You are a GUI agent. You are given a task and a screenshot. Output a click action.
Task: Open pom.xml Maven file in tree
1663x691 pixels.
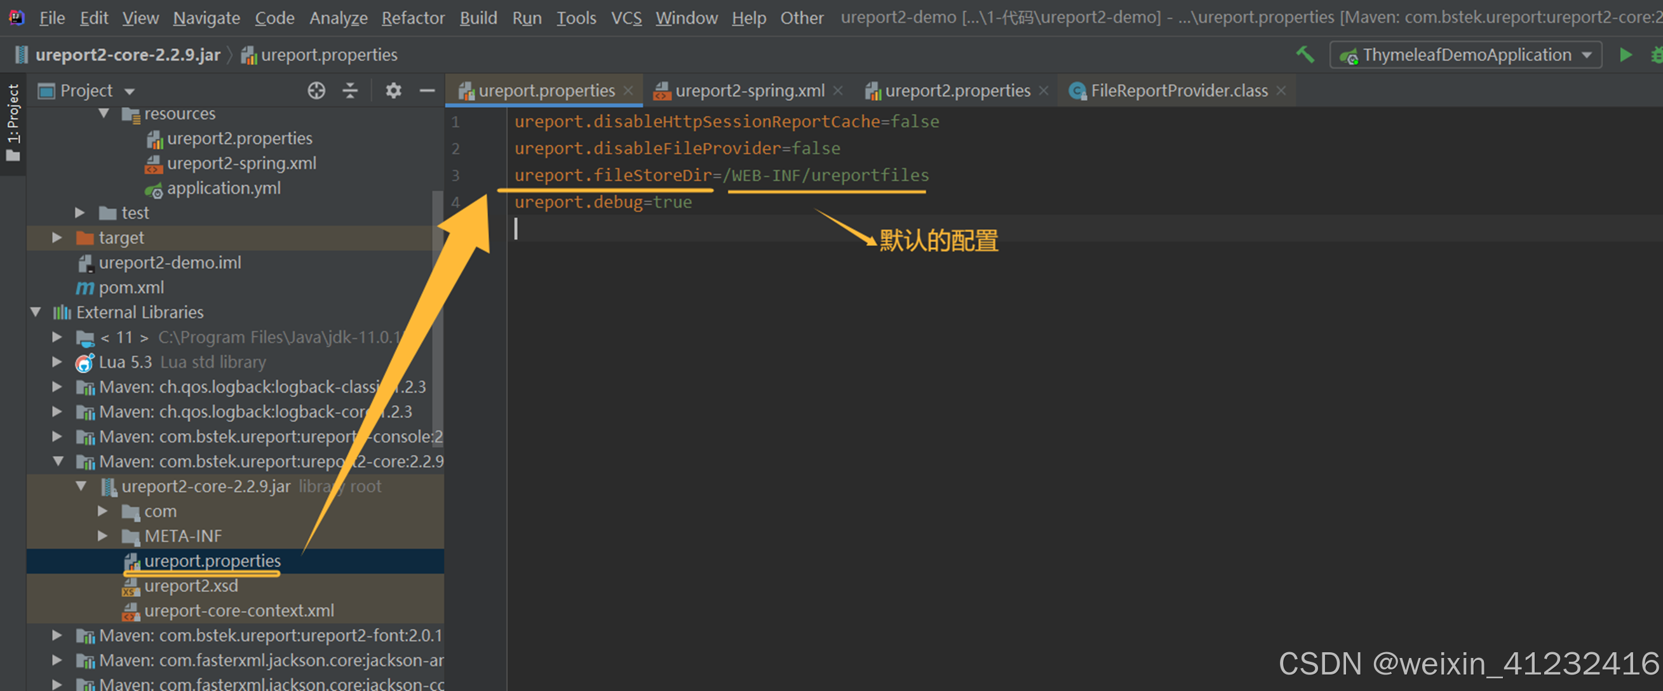pyautogui.click(x=131, y=288)
